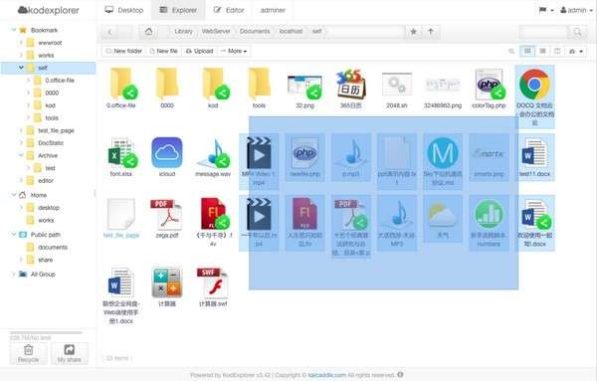Open the Recycle bin
Viewport: 597px width, 381px height.
[29, 353]
